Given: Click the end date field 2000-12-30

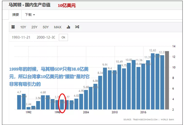Looking at the screenshot, I should (46, 37).
